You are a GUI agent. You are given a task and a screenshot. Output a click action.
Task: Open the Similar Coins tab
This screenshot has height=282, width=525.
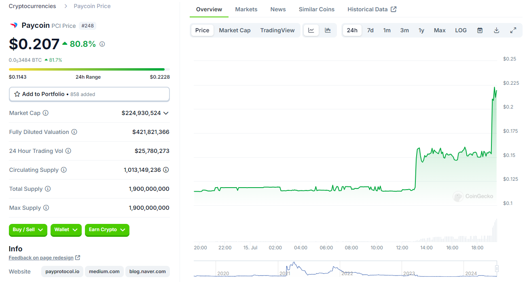tap(317, 9)
